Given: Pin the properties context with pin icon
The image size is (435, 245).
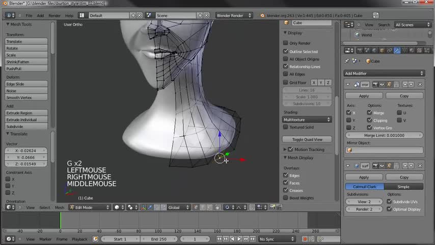Looking at the screenshot, I should tap(347, 61).
